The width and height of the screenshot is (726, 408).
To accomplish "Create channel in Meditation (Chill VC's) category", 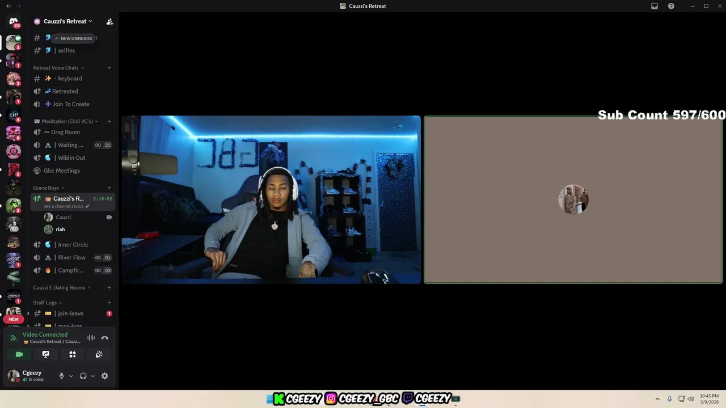I will (x=109, y=121).
